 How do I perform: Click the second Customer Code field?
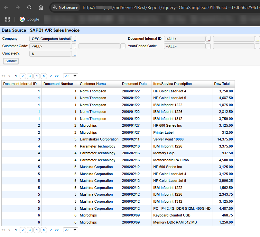pyautogui.click(x=99, y=46)
